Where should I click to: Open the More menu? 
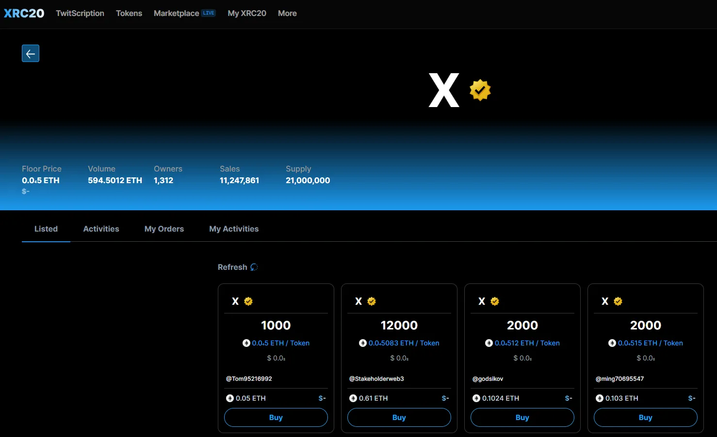(x=287, y=14)
